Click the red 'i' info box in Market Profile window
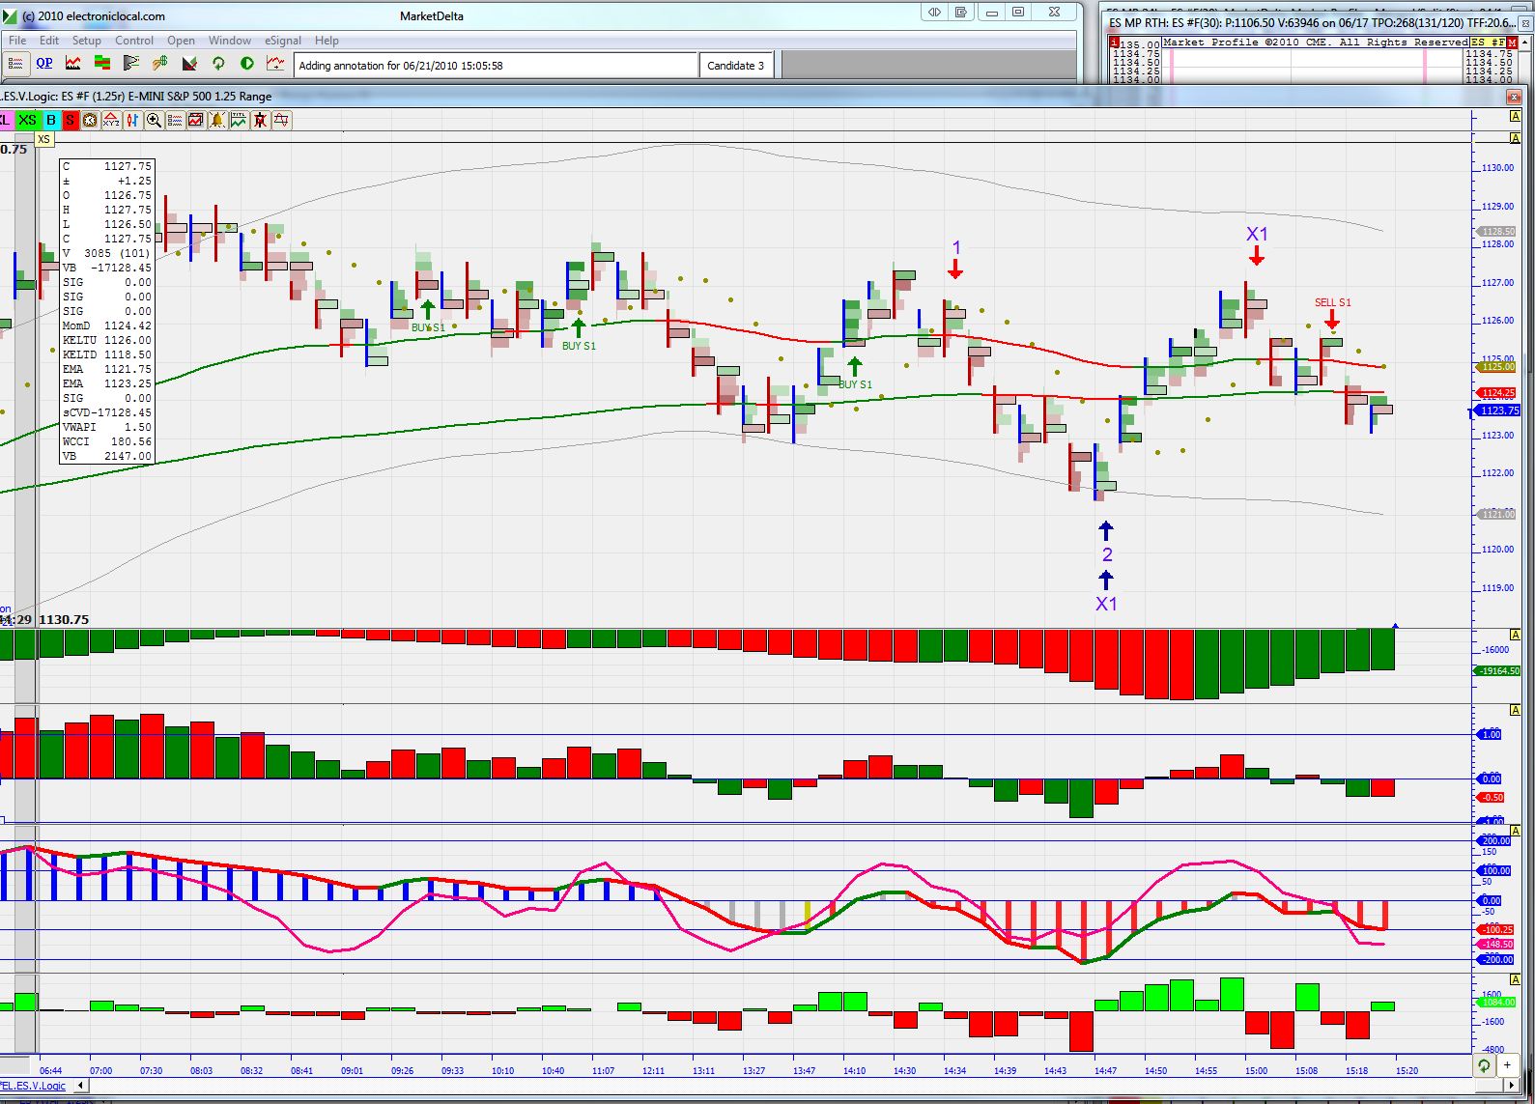 click(x=1114, y=43)
